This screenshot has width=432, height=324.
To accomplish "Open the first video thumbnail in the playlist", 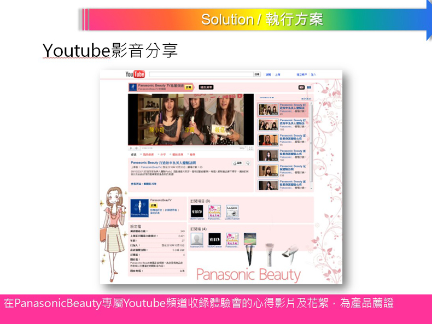I will (x=268, y=109).
